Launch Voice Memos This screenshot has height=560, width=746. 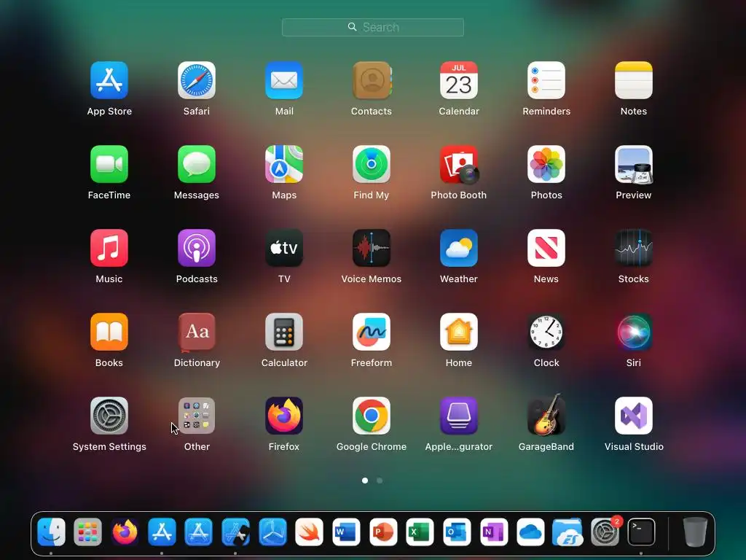coord(372,248)
